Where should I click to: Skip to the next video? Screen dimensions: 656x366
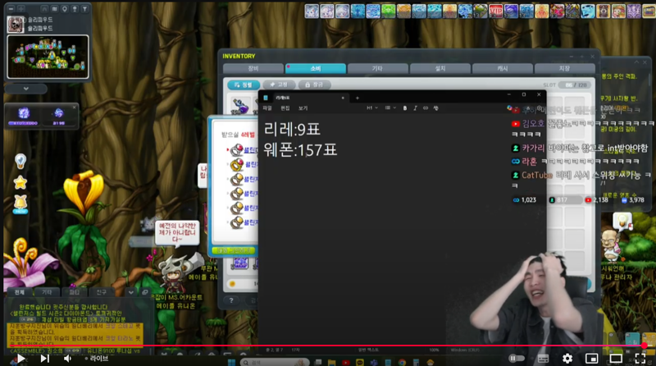[45, 359]
